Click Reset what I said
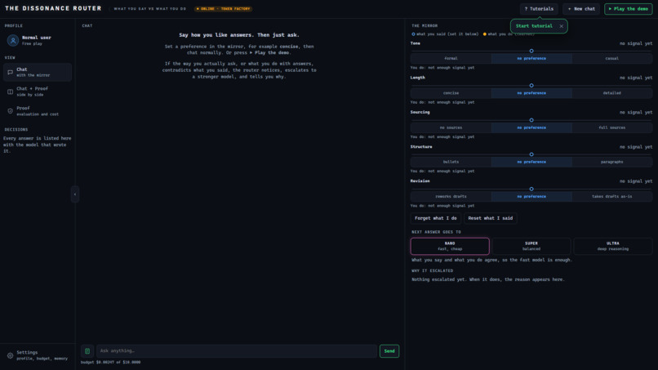The height and width of the screenshot is (370, 658). [x=490, y=218]
